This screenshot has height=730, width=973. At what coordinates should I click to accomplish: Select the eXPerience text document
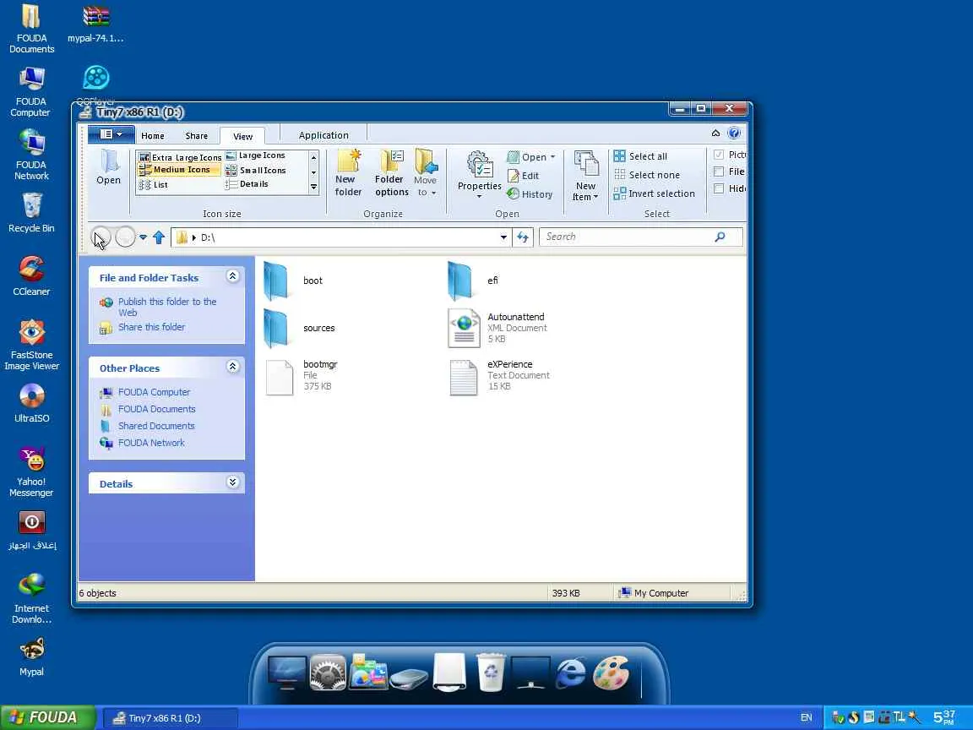tap(499, 375)
